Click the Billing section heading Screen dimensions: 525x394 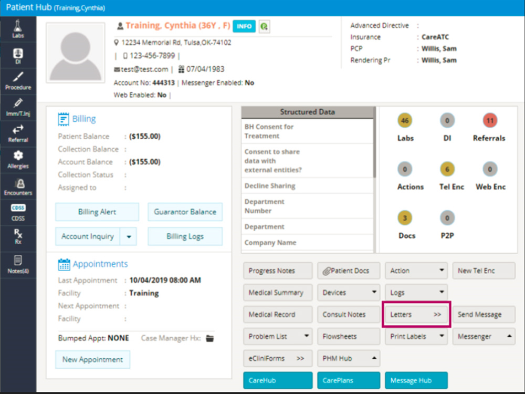point(84,119)
